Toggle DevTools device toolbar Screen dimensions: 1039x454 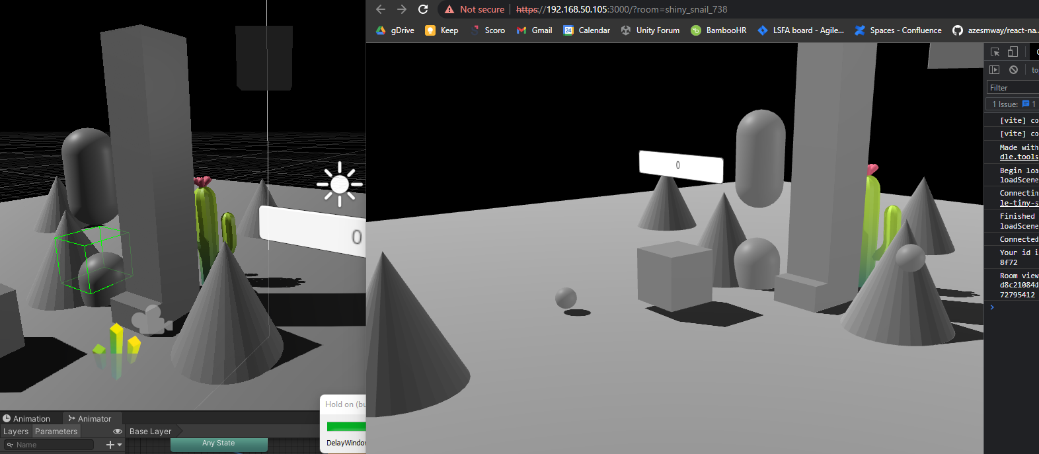click(x=1013, y=52)
